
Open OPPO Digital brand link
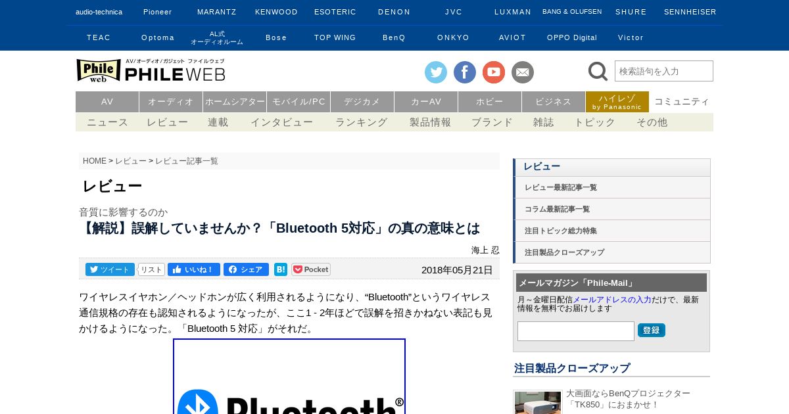(572, 37)
